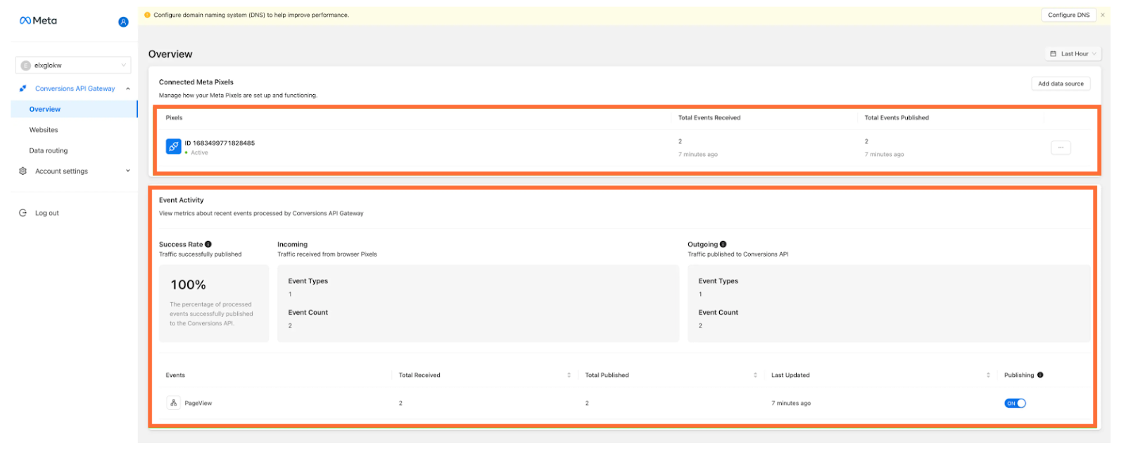The width and height of the screenshot is (1126, 459).
Task: Click the Events column header
Action: (x=175, y=375)
